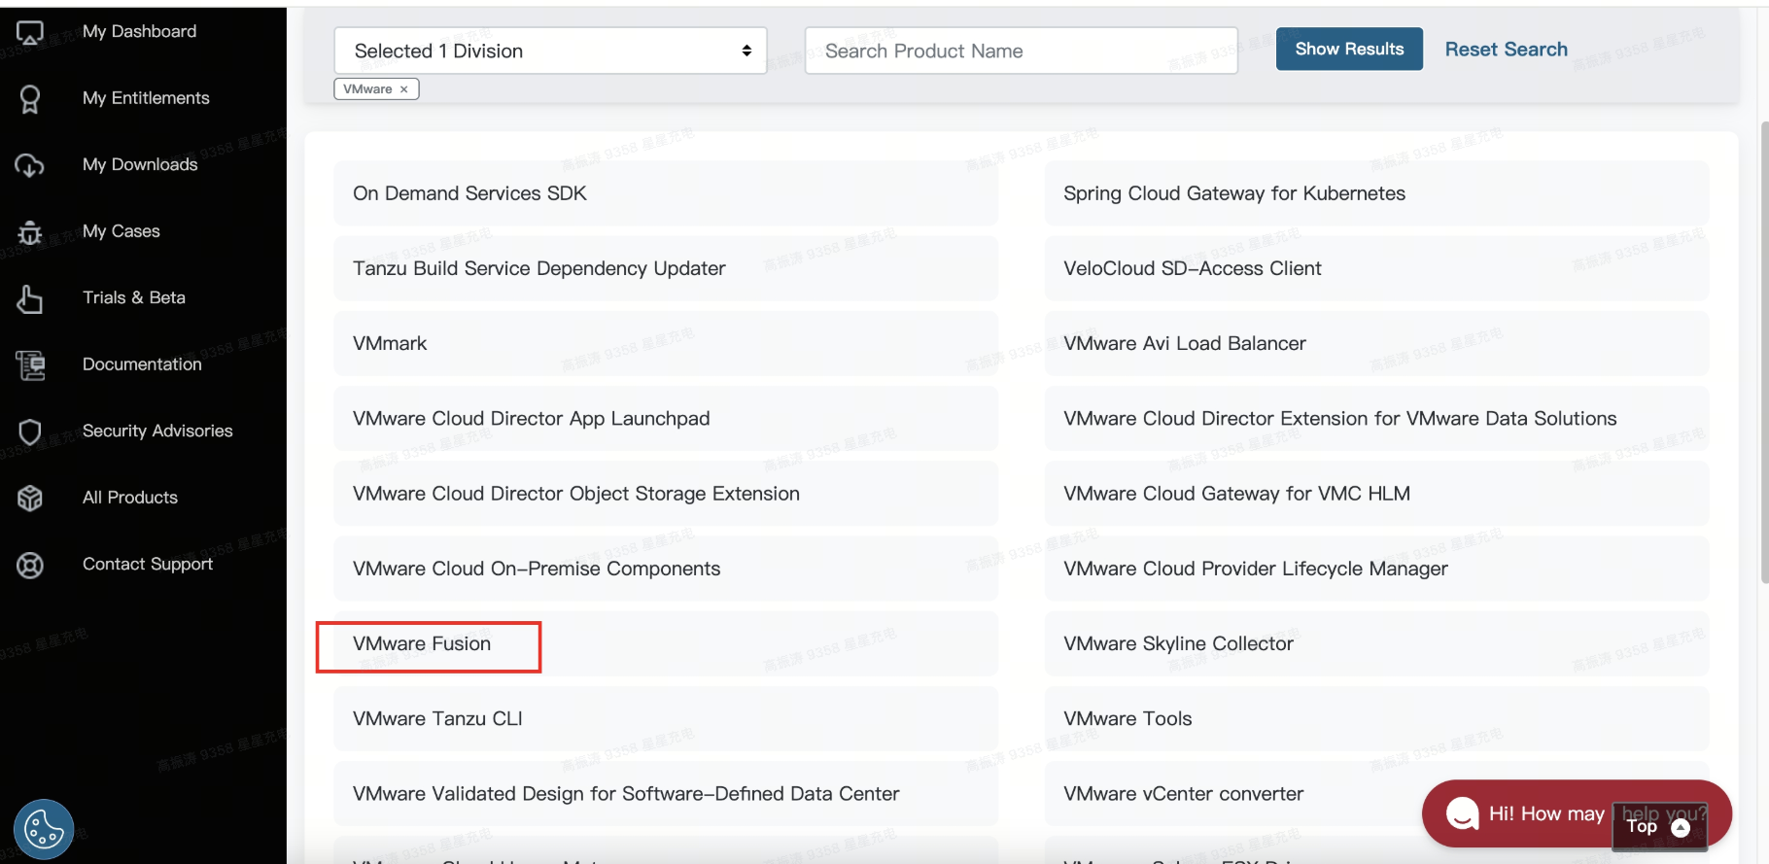Open the Hi! How may help chat
The height and width of the screenshot is (864, 1769).
pos(1577,813)
